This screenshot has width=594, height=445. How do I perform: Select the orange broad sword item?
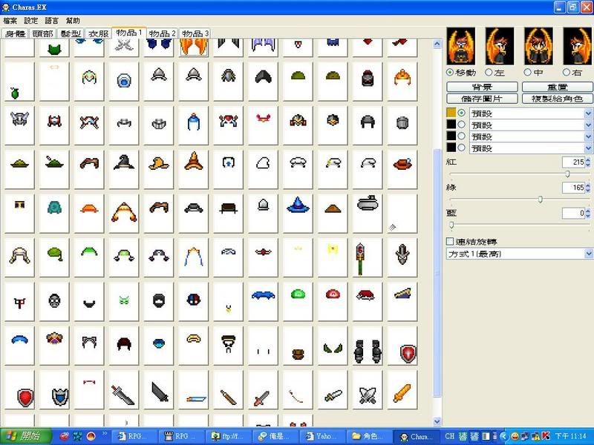point(402,393)
